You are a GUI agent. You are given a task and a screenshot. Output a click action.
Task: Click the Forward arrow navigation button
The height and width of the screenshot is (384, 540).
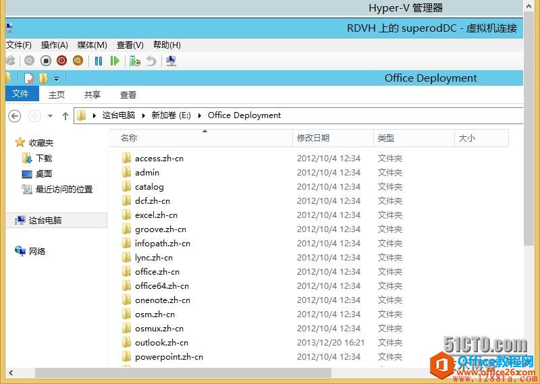(x=34, y=115)
